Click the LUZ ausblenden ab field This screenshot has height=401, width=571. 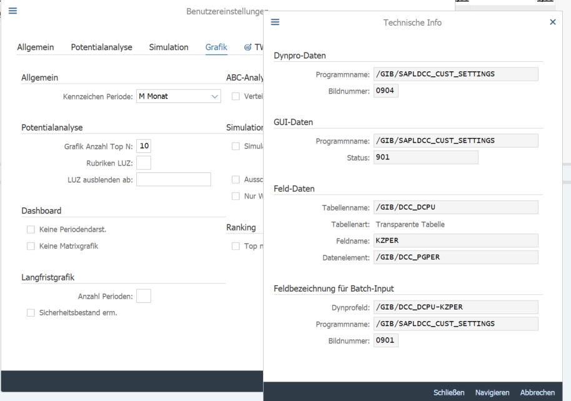point(174,180)
